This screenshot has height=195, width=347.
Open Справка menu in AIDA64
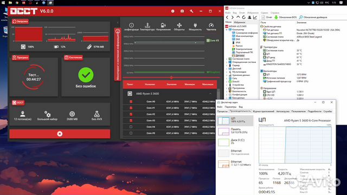click(x=275, y=13)
